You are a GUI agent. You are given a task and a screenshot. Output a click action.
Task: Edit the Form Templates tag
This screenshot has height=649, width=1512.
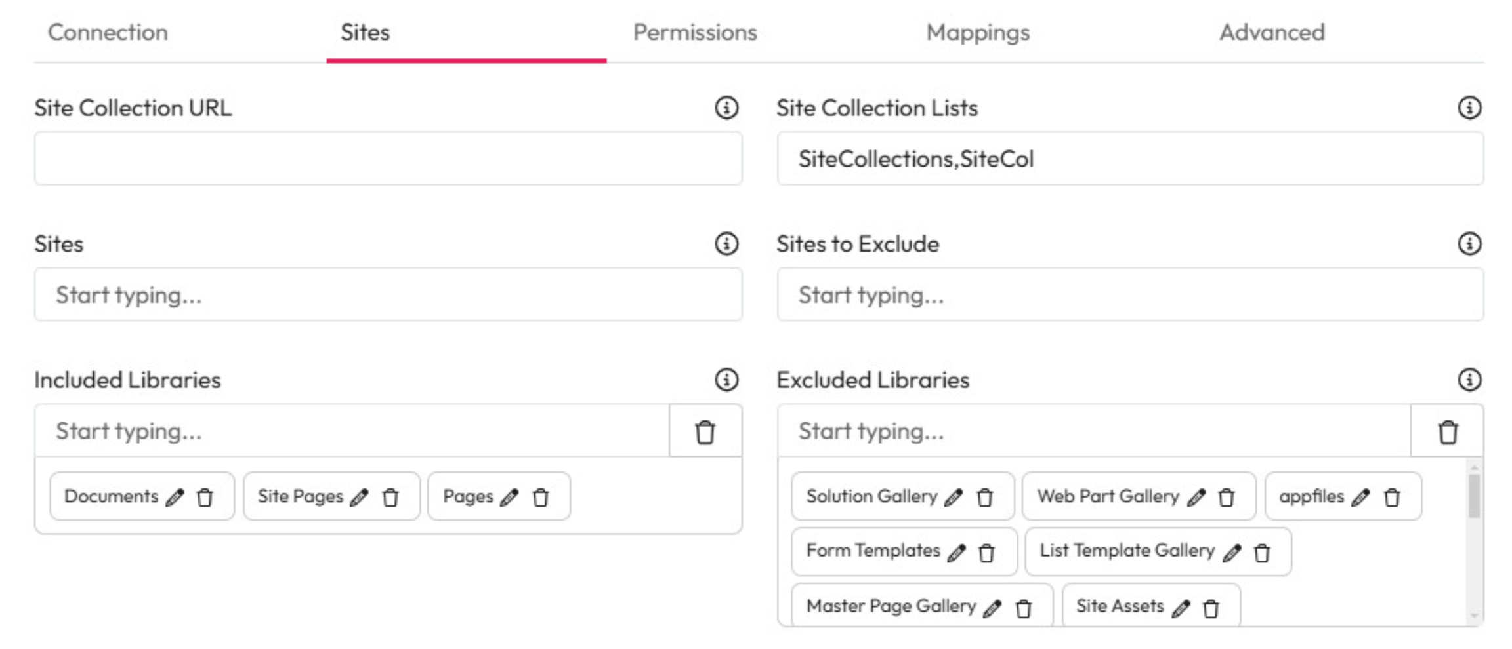pos(956,553)
